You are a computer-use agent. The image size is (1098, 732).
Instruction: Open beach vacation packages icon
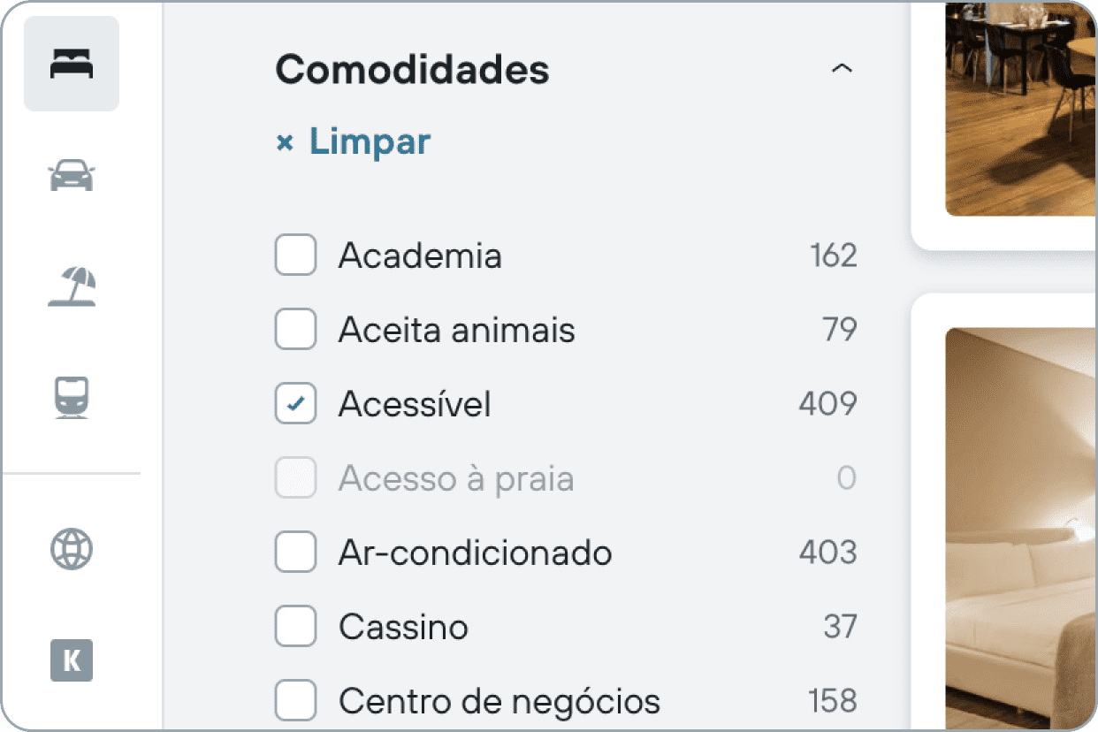[x=72, y=286]
